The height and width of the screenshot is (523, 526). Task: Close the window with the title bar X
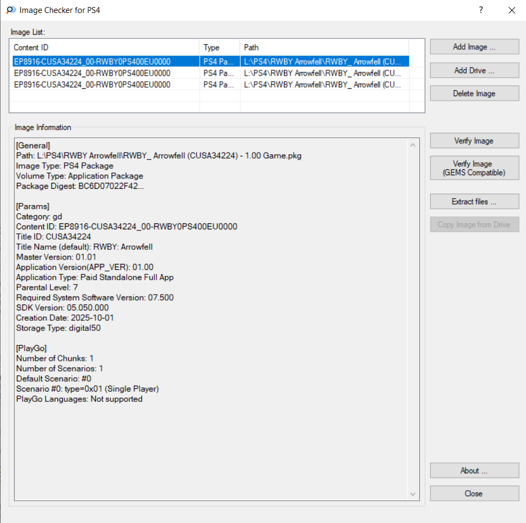(511, 10)
